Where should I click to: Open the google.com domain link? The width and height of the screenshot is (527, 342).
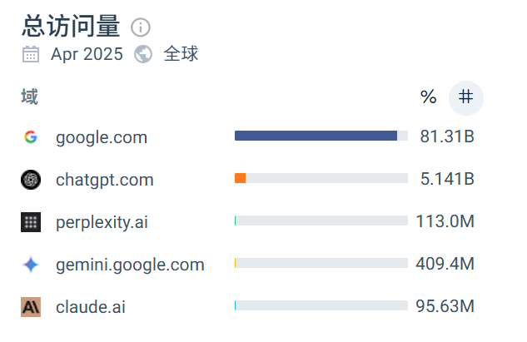tap(102, 137)
